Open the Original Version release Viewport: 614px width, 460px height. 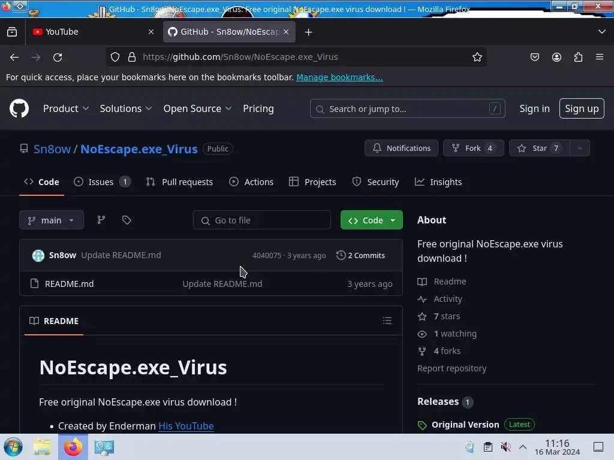pyautogui.click(x=465, y=425)
